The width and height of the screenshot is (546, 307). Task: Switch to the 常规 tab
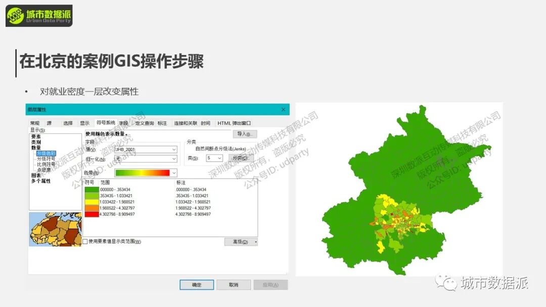point(35,123)
